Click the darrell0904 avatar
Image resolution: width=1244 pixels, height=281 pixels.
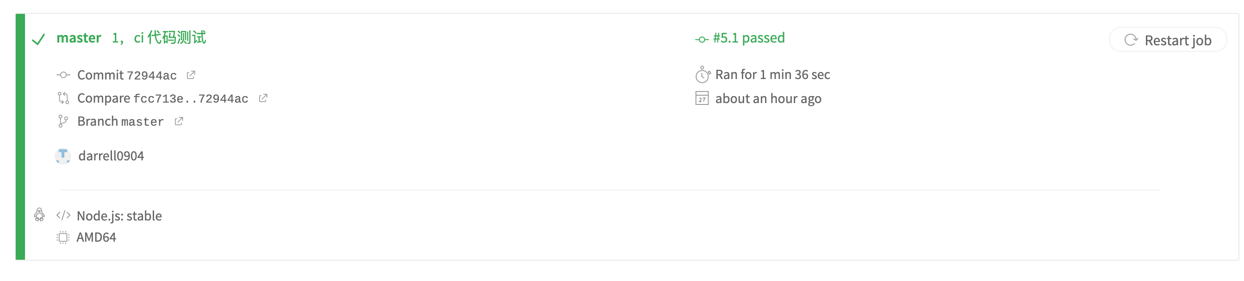click(63, 156)
